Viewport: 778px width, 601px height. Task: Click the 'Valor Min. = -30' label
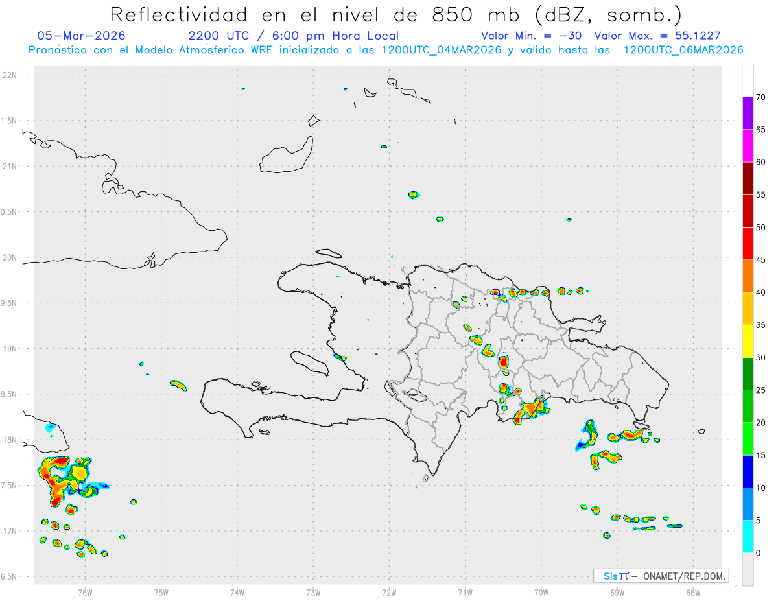(533, 36)
